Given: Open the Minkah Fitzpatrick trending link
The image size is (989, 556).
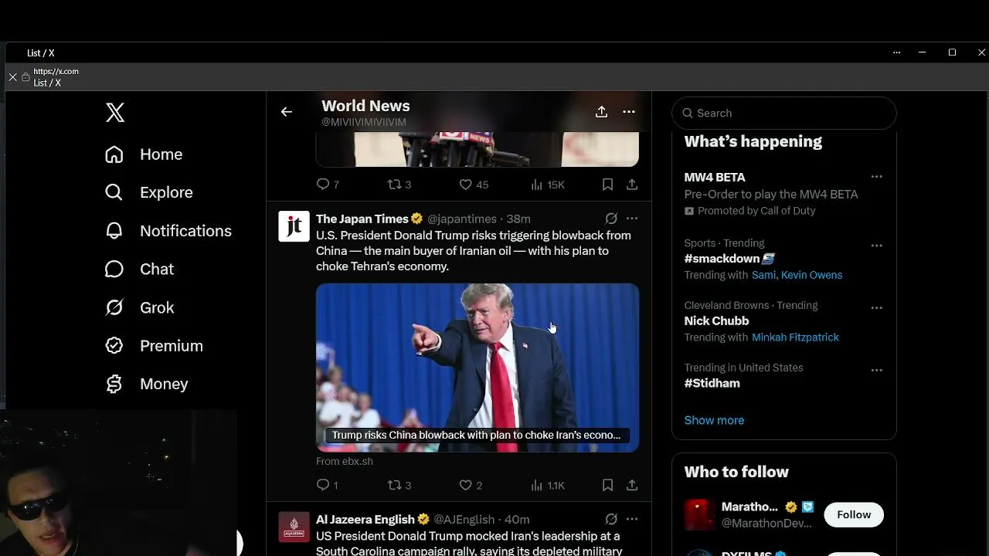Looking at the screenshot, I should (795, 337).
